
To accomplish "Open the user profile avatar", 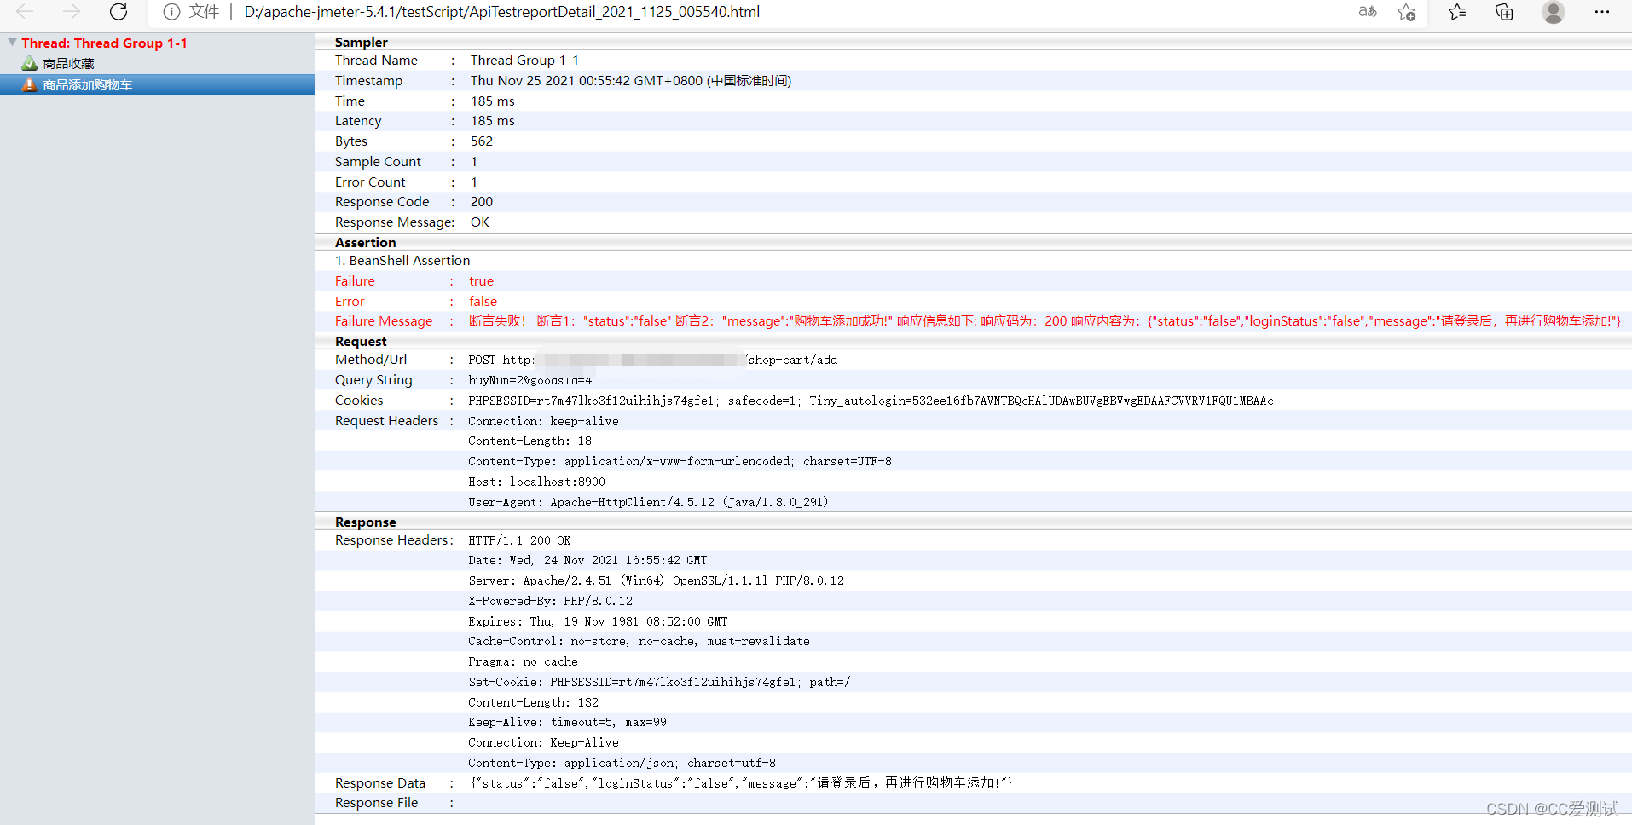I will 1554,12.
